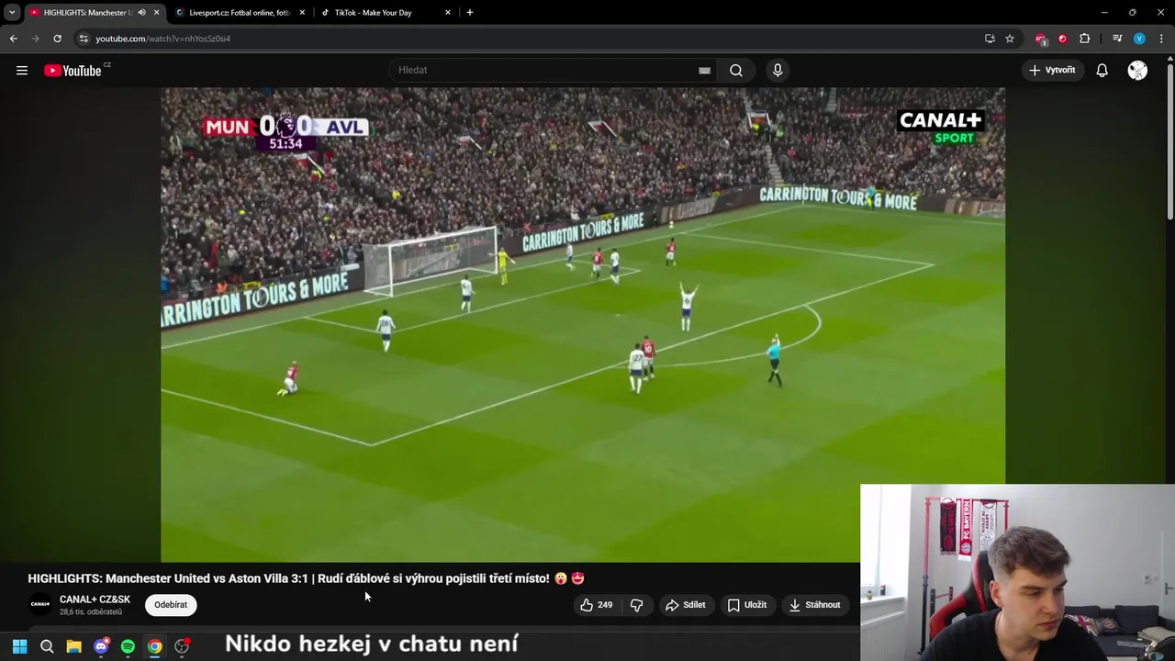The image size is (1175, 661).
Task: Click the browser forward arrow
Action: pos(35,39)
